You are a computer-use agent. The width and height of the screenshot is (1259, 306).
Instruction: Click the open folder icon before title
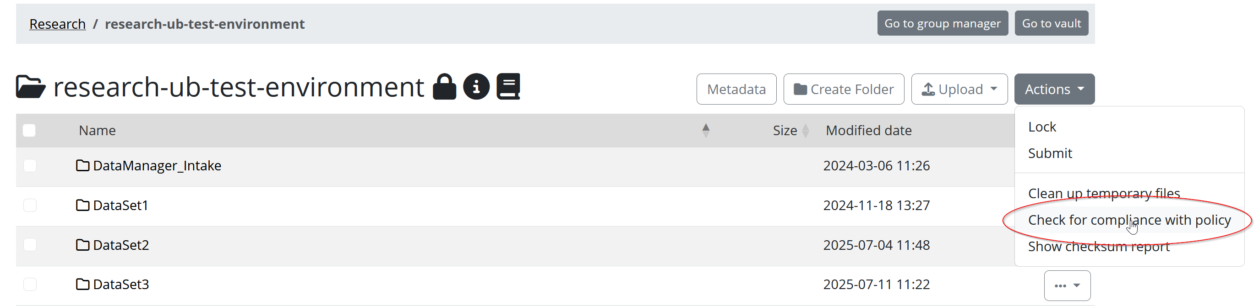point(31,87)
